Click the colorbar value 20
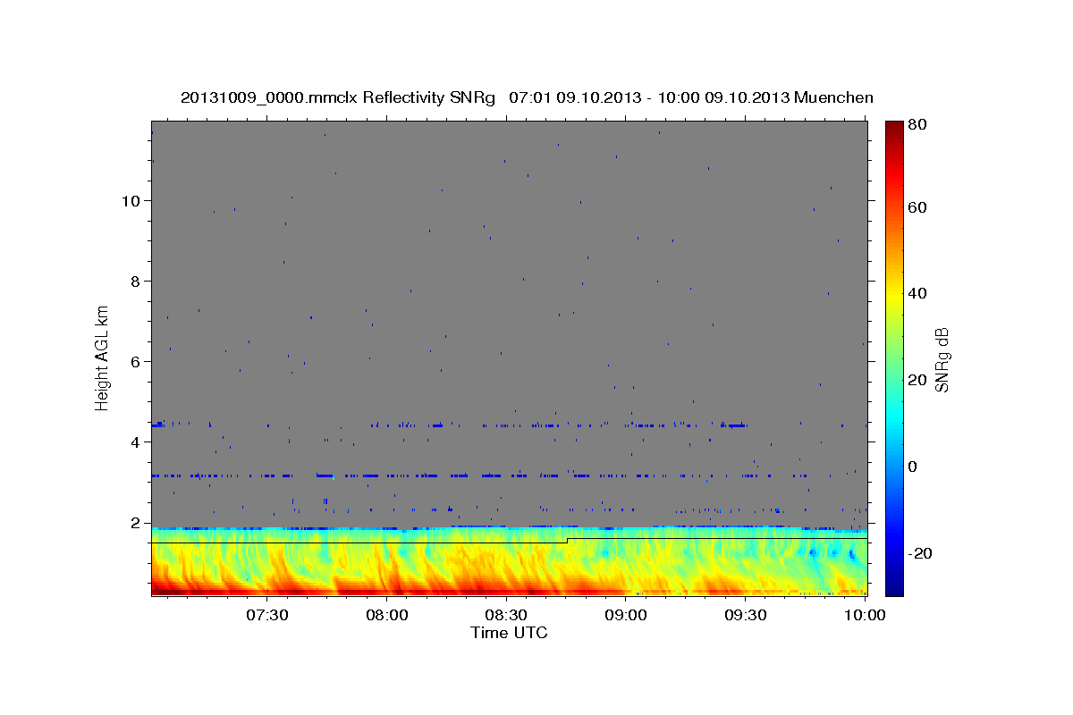 pos(917,380)
